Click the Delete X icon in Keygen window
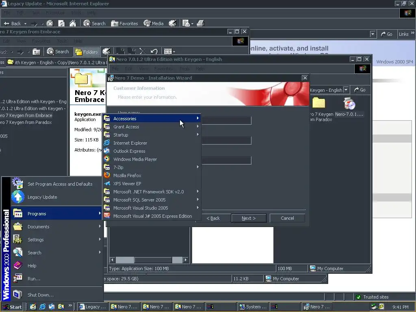This screenshot has width=416, height=312. click(143, 52)
